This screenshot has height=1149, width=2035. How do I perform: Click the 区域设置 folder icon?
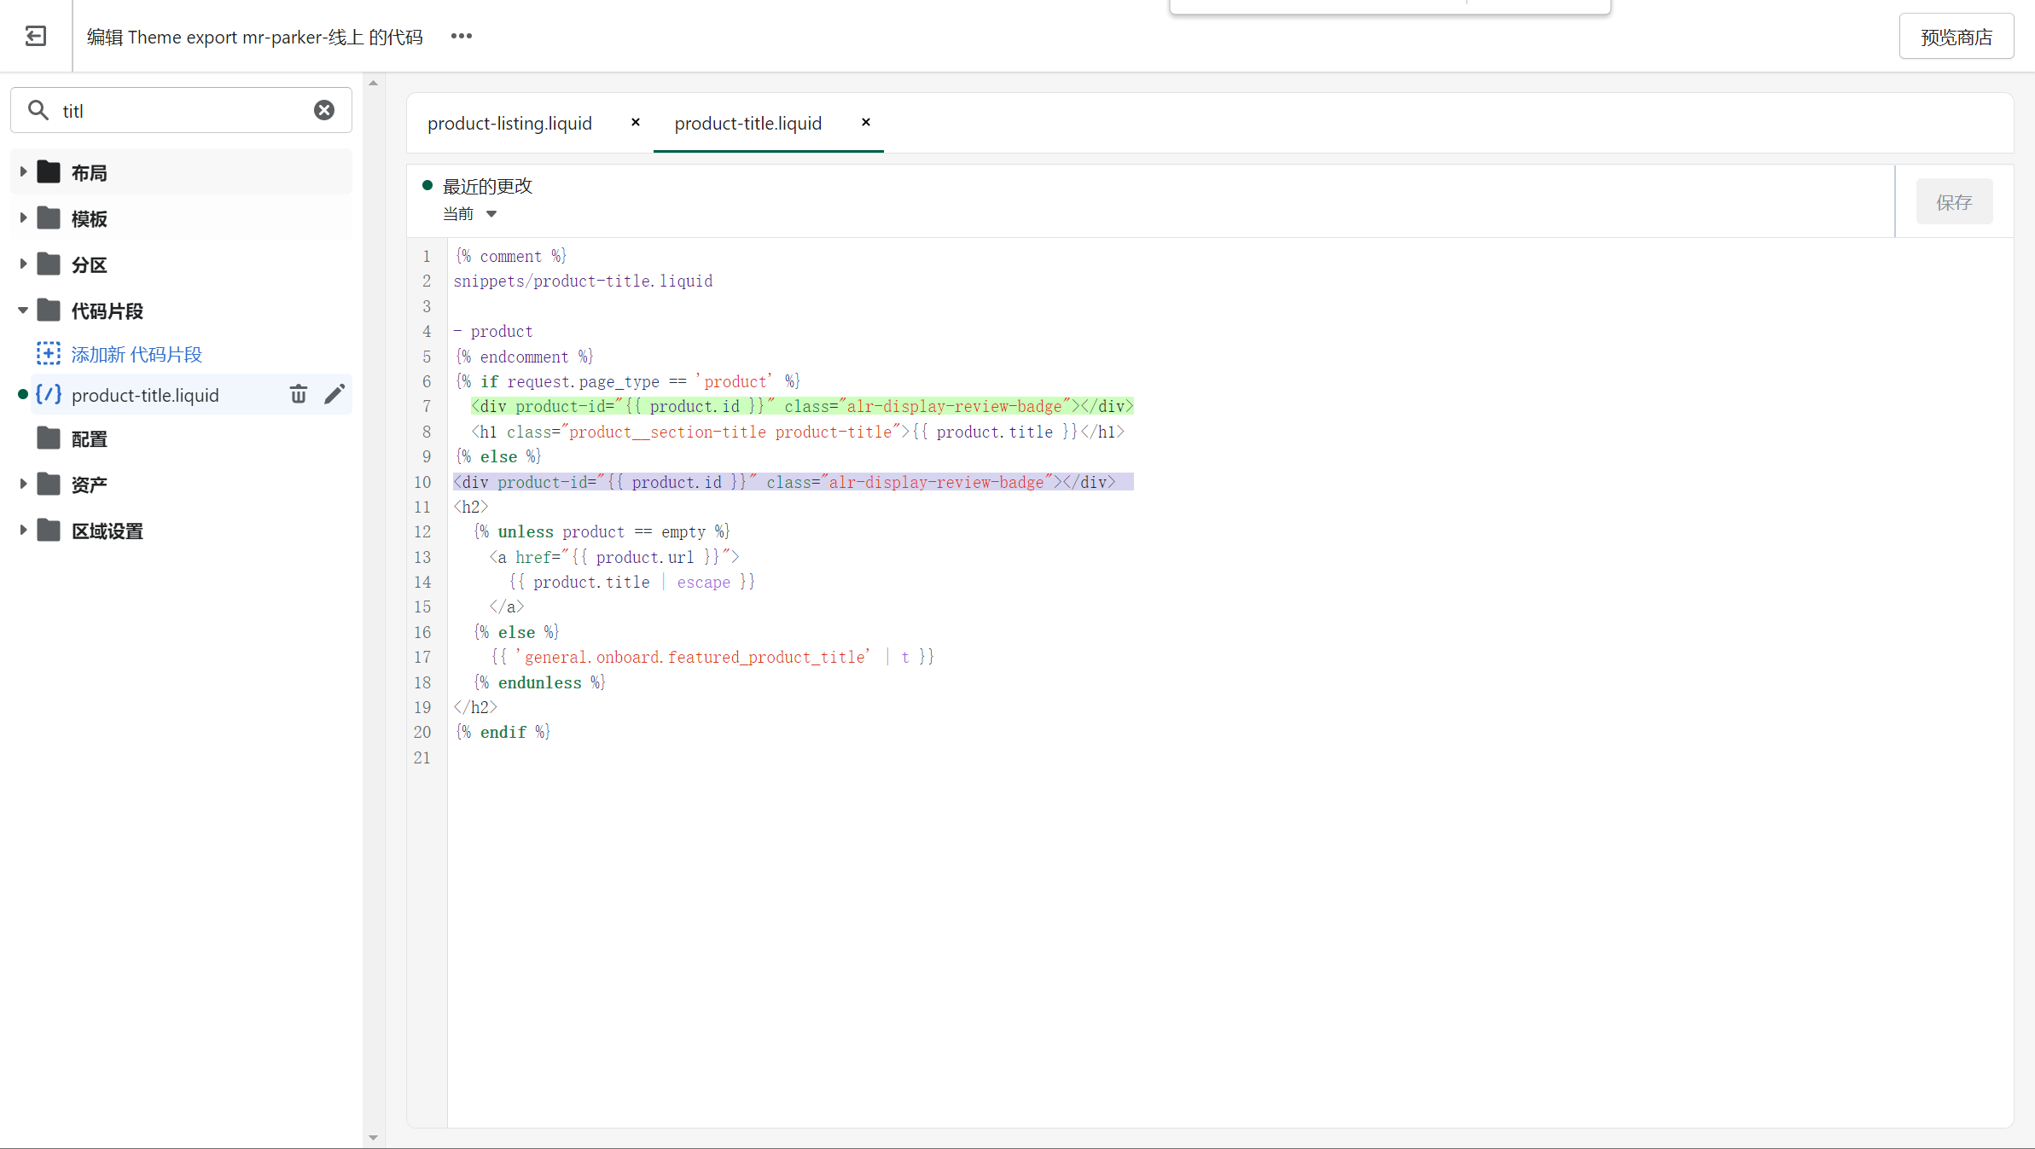[49, 531]
